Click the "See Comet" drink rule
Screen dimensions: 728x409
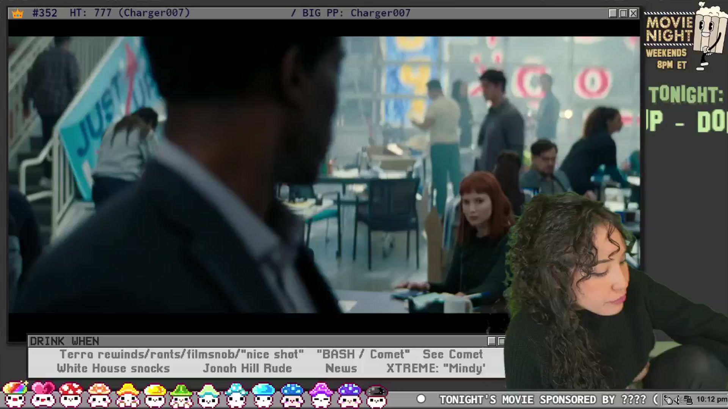click(x=453, y=354)
